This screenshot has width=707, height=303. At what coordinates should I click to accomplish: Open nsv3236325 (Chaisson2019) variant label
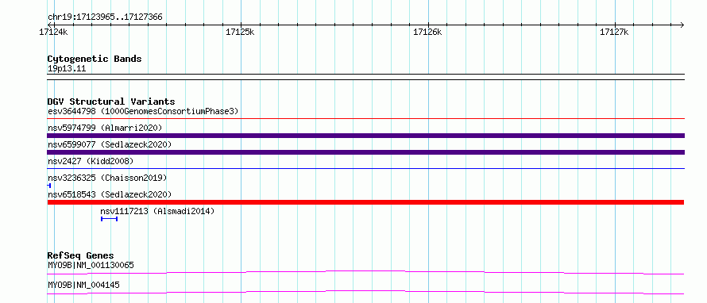(107, 178)
